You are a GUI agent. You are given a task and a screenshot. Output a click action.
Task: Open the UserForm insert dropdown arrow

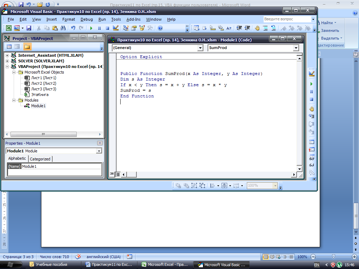pyautogui.click(x=22, y=28)
